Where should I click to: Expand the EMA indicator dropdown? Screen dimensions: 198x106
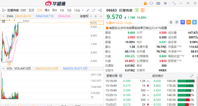coord(4,16)
